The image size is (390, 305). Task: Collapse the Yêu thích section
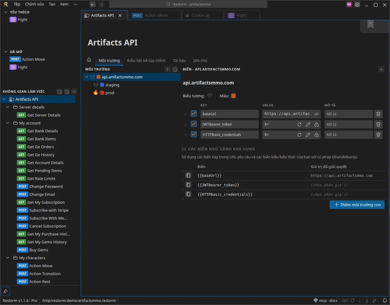coord(5,12)
